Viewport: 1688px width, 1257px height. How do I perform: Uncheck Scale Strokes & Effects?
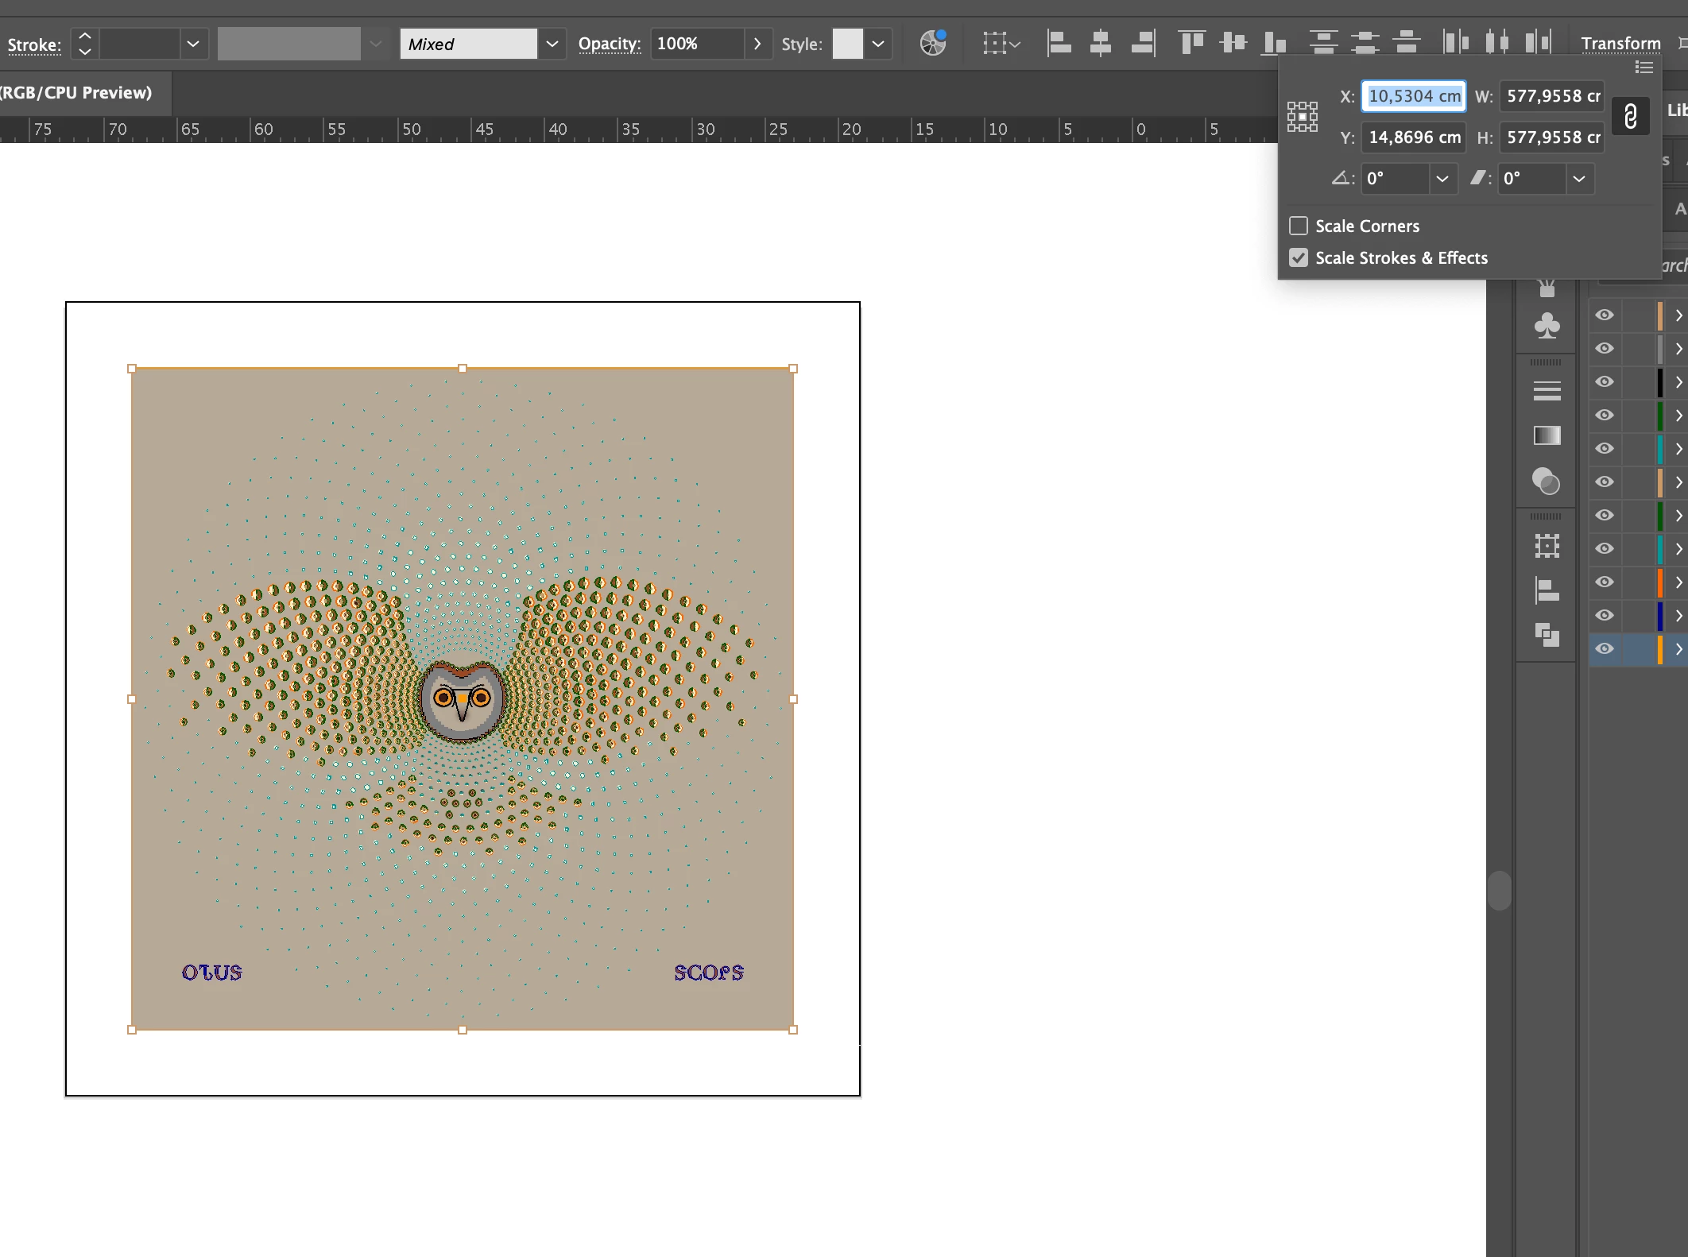pos(1299,258)
